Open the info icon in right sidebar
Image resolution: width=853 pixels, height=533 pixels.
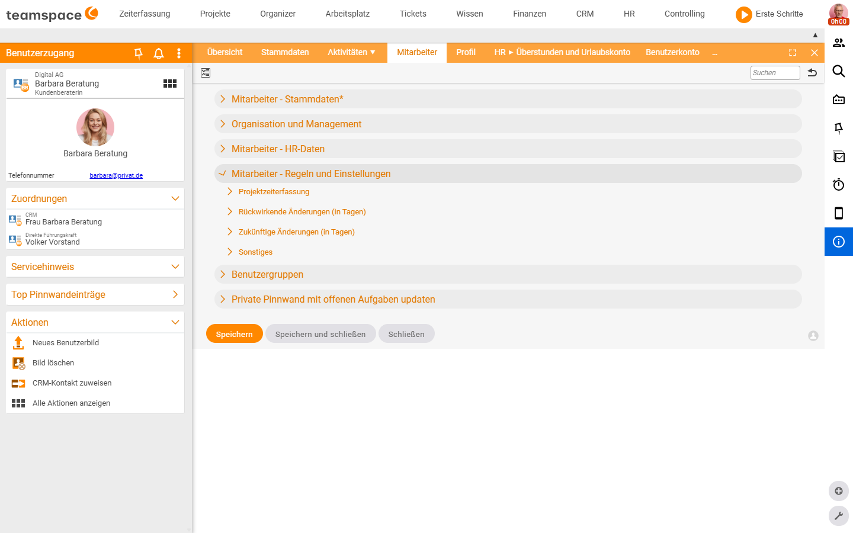(x=839, y=242)
